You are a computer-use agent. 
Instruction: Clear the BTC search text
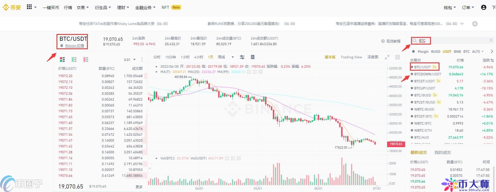(491, 40)
